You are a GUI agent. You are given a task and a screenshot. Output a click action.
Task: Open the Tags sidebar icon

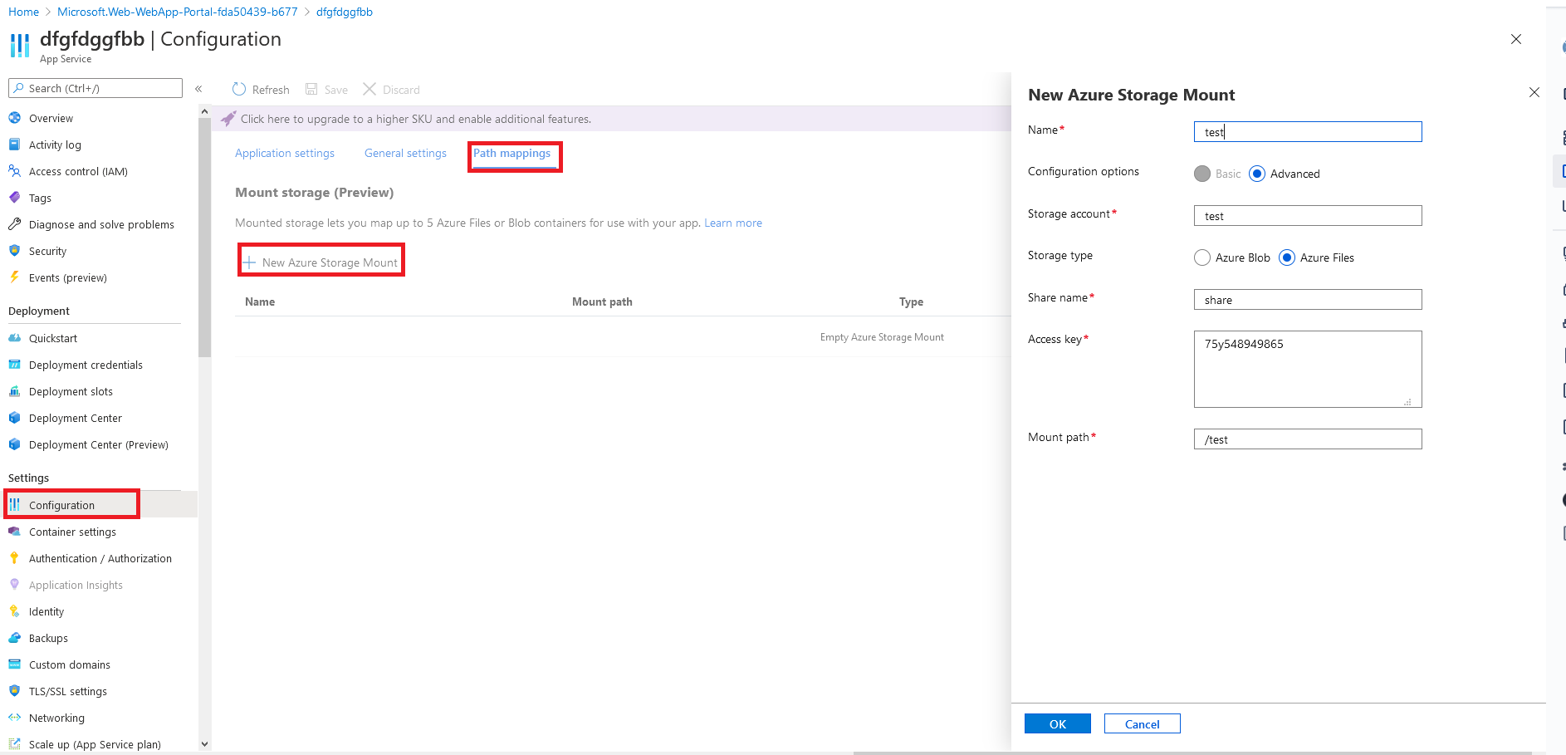click(15, 198)
